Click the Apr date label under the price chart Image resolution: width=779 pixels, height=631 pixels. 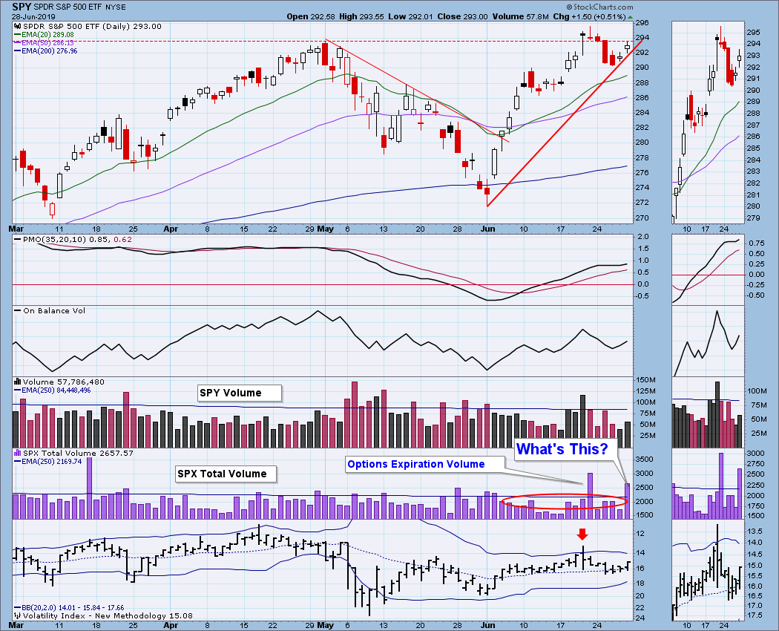tap(171, 229)
